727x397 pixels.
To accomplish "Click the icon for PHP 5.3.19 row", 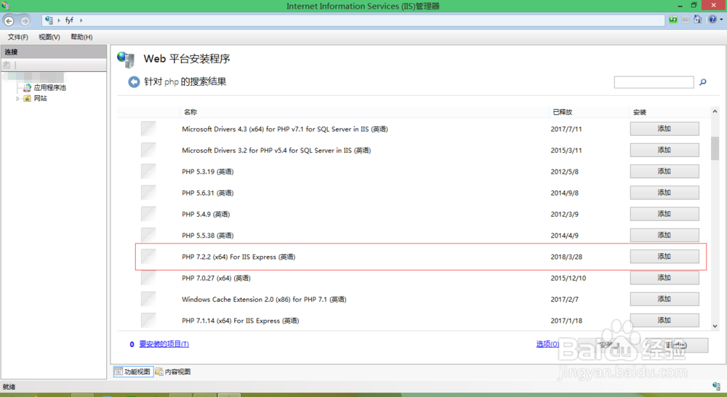I will click(x=148, y=171).
